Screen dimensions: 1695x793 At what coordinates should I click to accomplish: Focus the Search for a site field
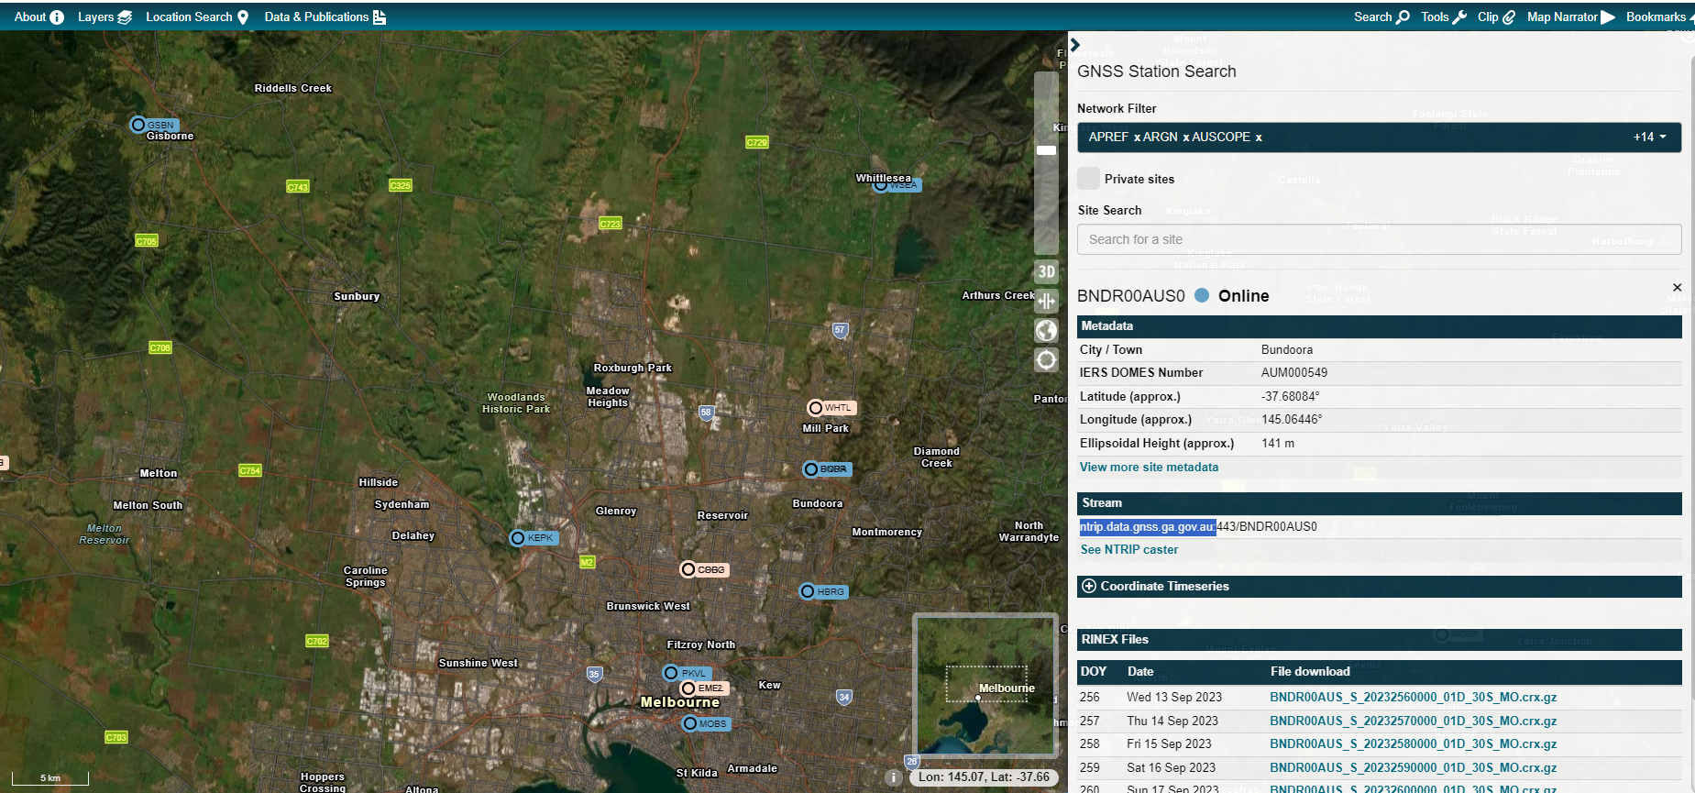(x=1379, y=239)
